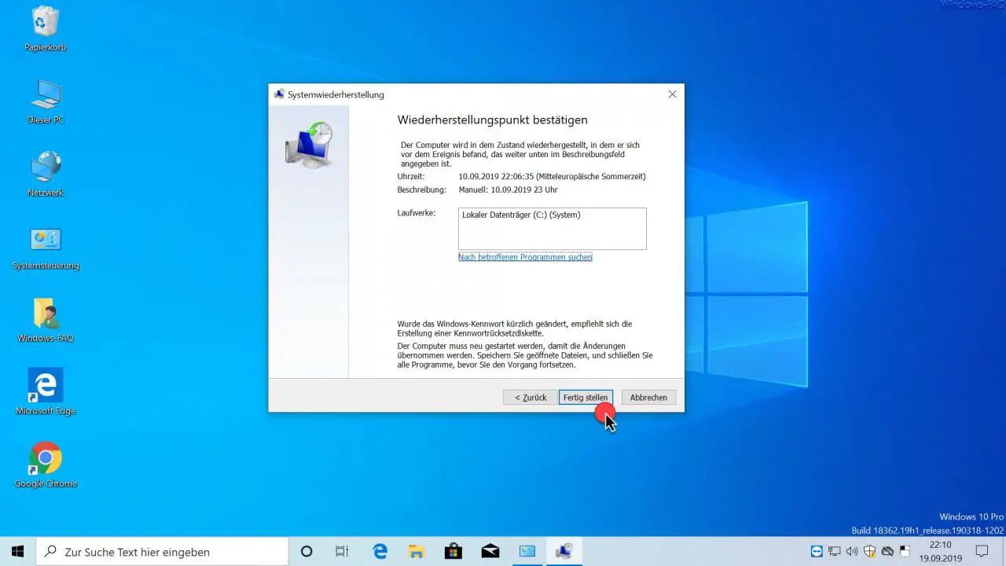Open Mail app from taskbar
Screen dimensions: 1006x566
click(x=490, y=552)
